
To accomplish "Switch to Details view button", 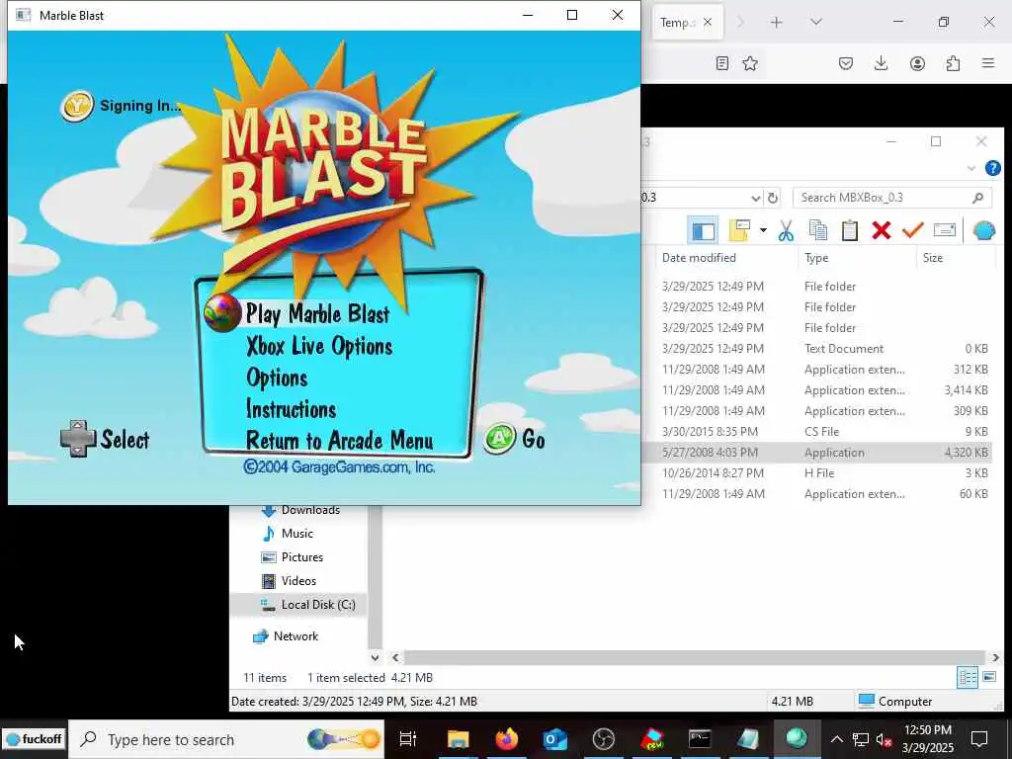I will point(967,677).
